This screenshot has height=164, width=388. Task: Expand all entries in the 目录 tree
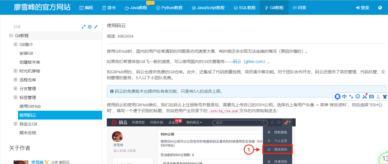coord(84,27)
